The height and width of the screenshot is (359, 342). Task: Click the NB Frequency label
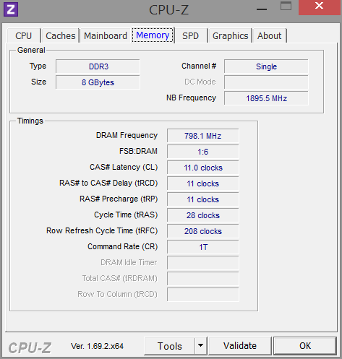click(x=191, y=98)
